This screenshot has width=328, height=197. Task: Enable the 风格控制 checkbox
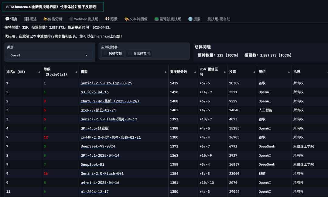pyautogui.click(x=106, y=54)
